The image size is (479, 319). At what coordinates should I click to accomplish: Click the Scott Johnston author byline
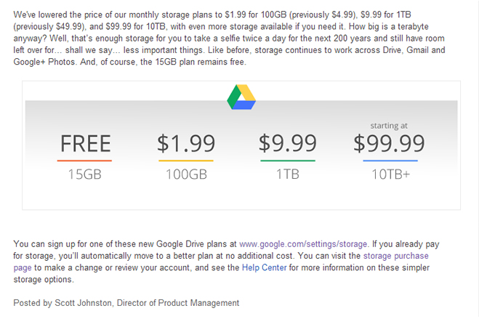(126, 303)
